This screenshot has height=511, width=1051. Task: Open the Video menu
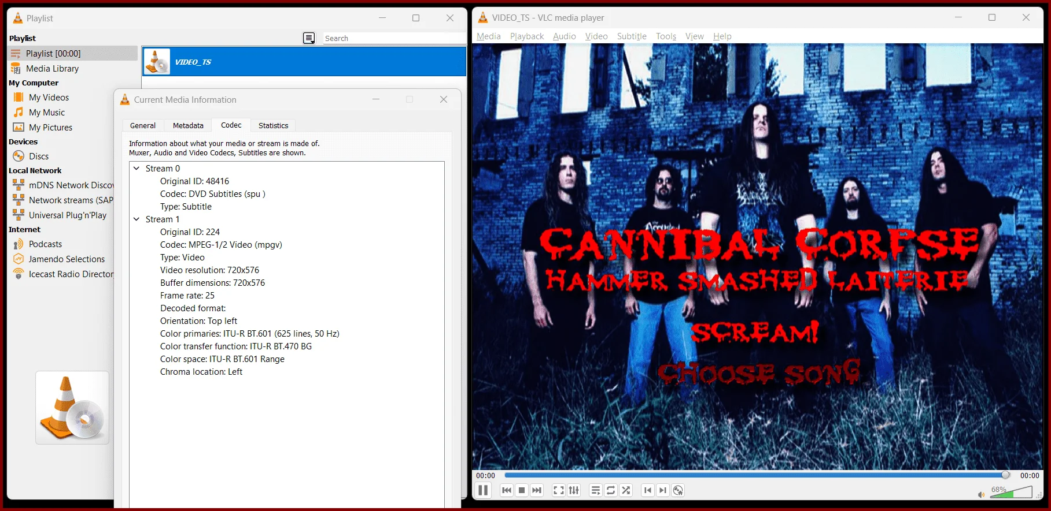point(596,36)
